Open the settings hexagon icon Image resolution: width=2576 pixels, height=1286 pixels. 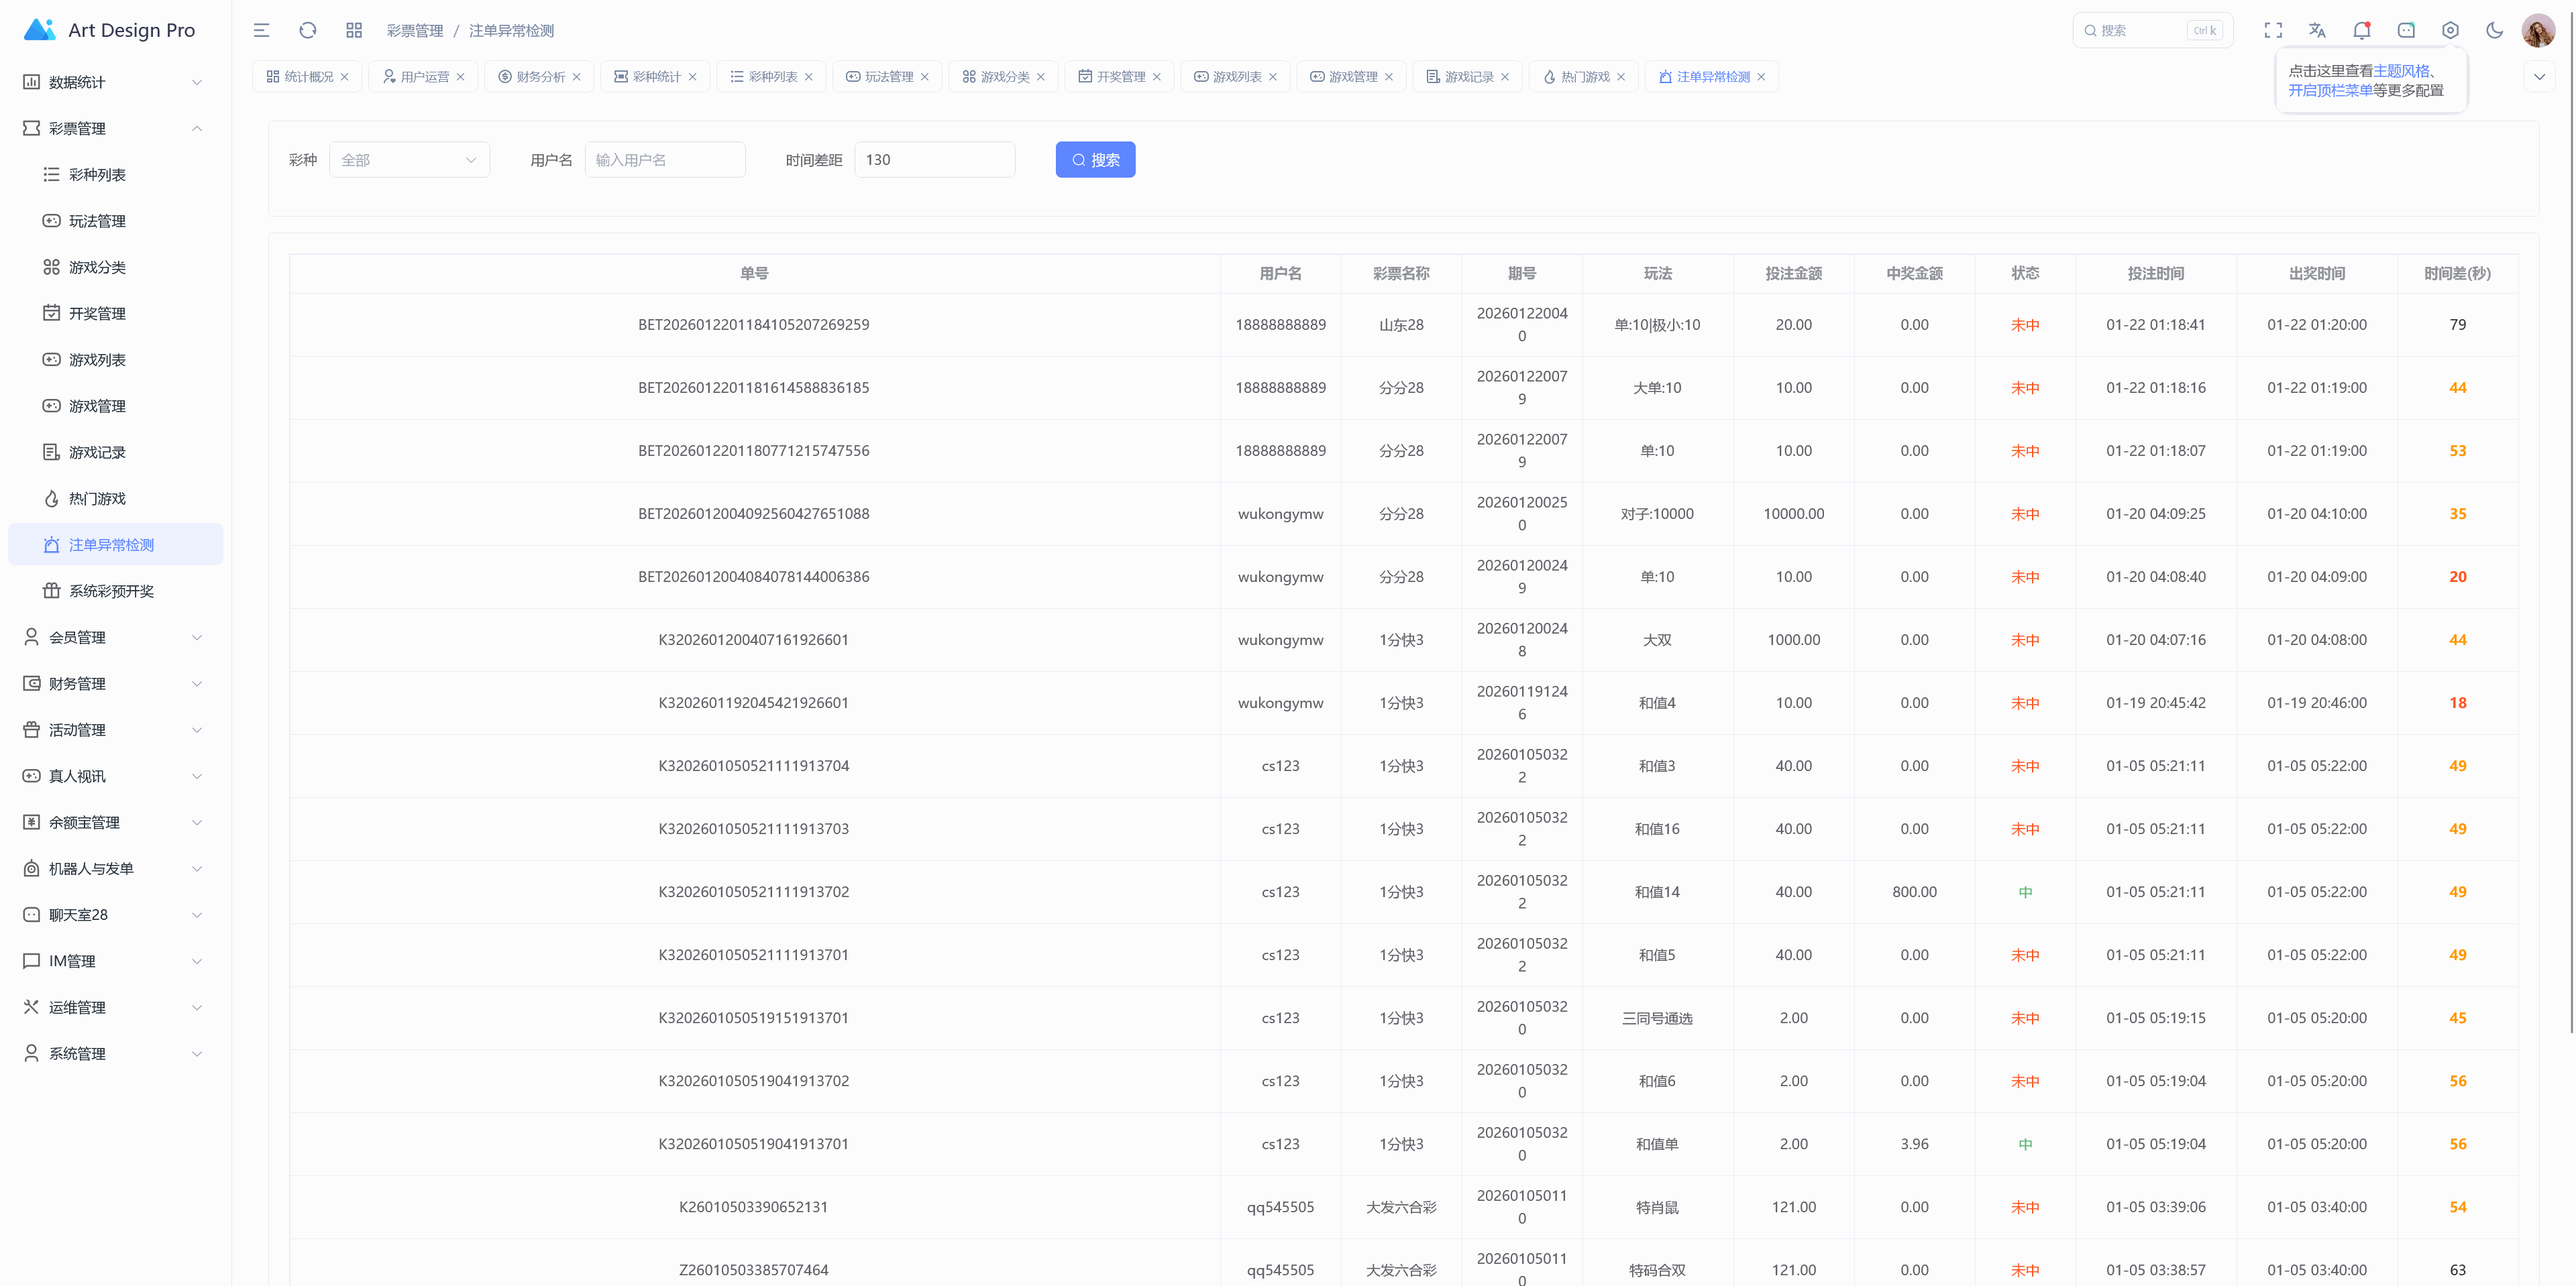(2450, 30)
